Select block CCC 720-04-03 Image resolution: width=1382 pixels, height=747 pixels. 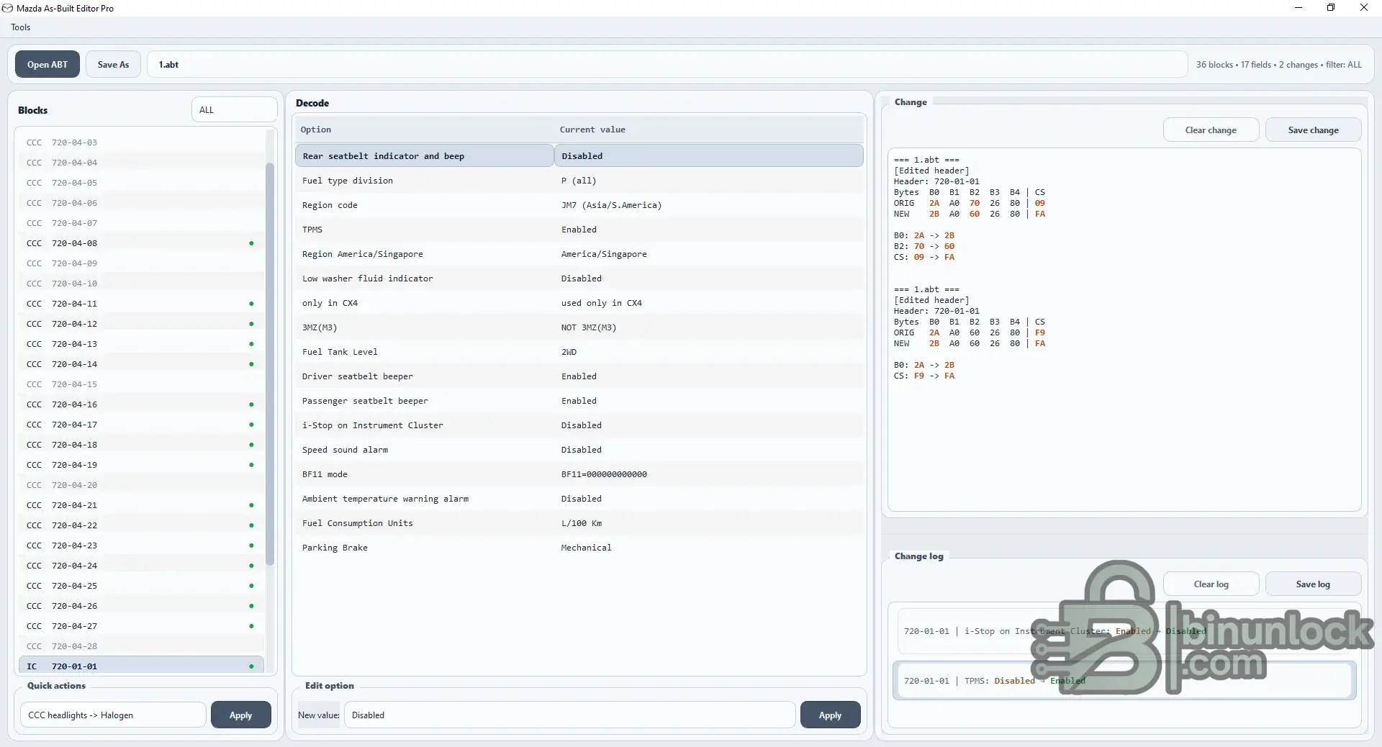[x=140, y=142]
